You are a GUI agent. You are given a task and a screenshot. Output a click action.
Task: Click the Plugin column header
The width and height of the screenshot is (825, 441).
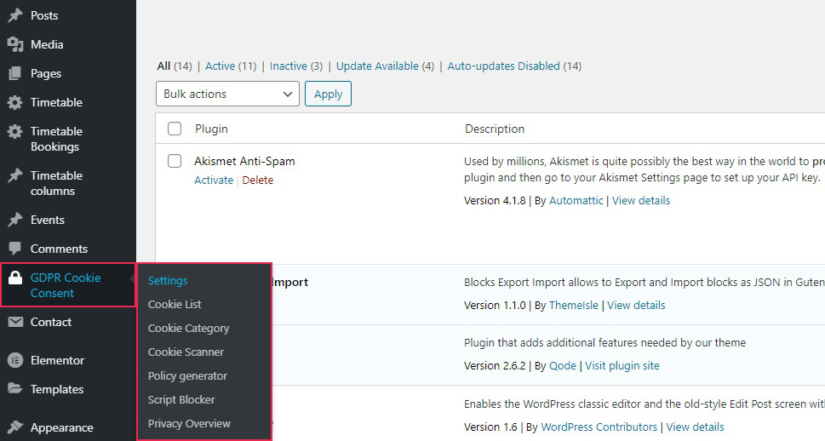(x=211, y=129)
